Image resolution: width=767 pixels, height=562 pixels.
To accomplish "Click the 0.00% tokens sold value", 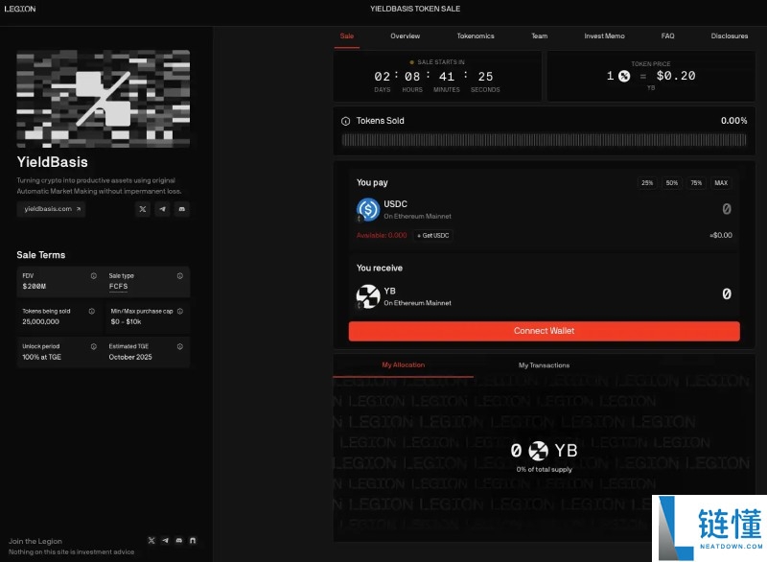I will (733, 121).
